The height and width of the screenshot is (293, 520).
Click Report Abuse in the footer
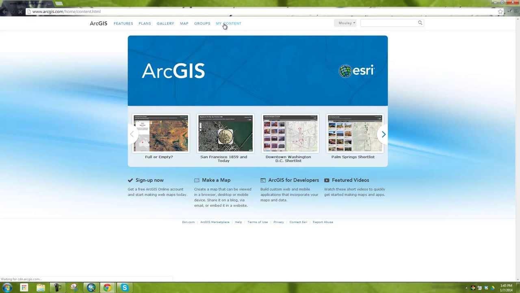point(323,222)
